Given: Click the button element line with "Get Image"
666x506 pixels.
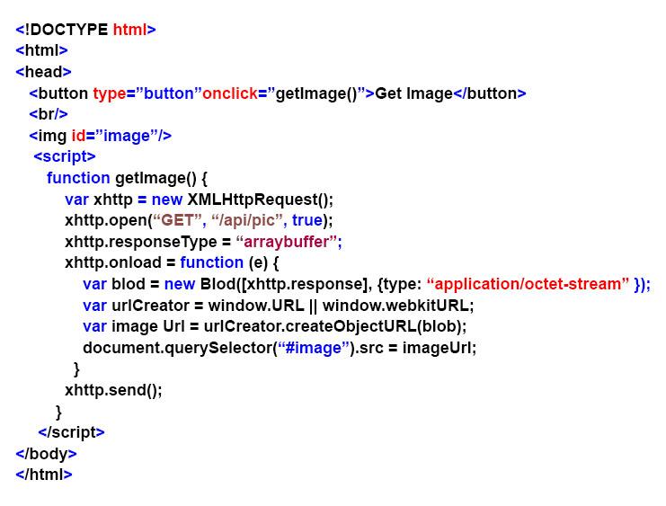Looking at the screenshot, I should click(278, 93).
